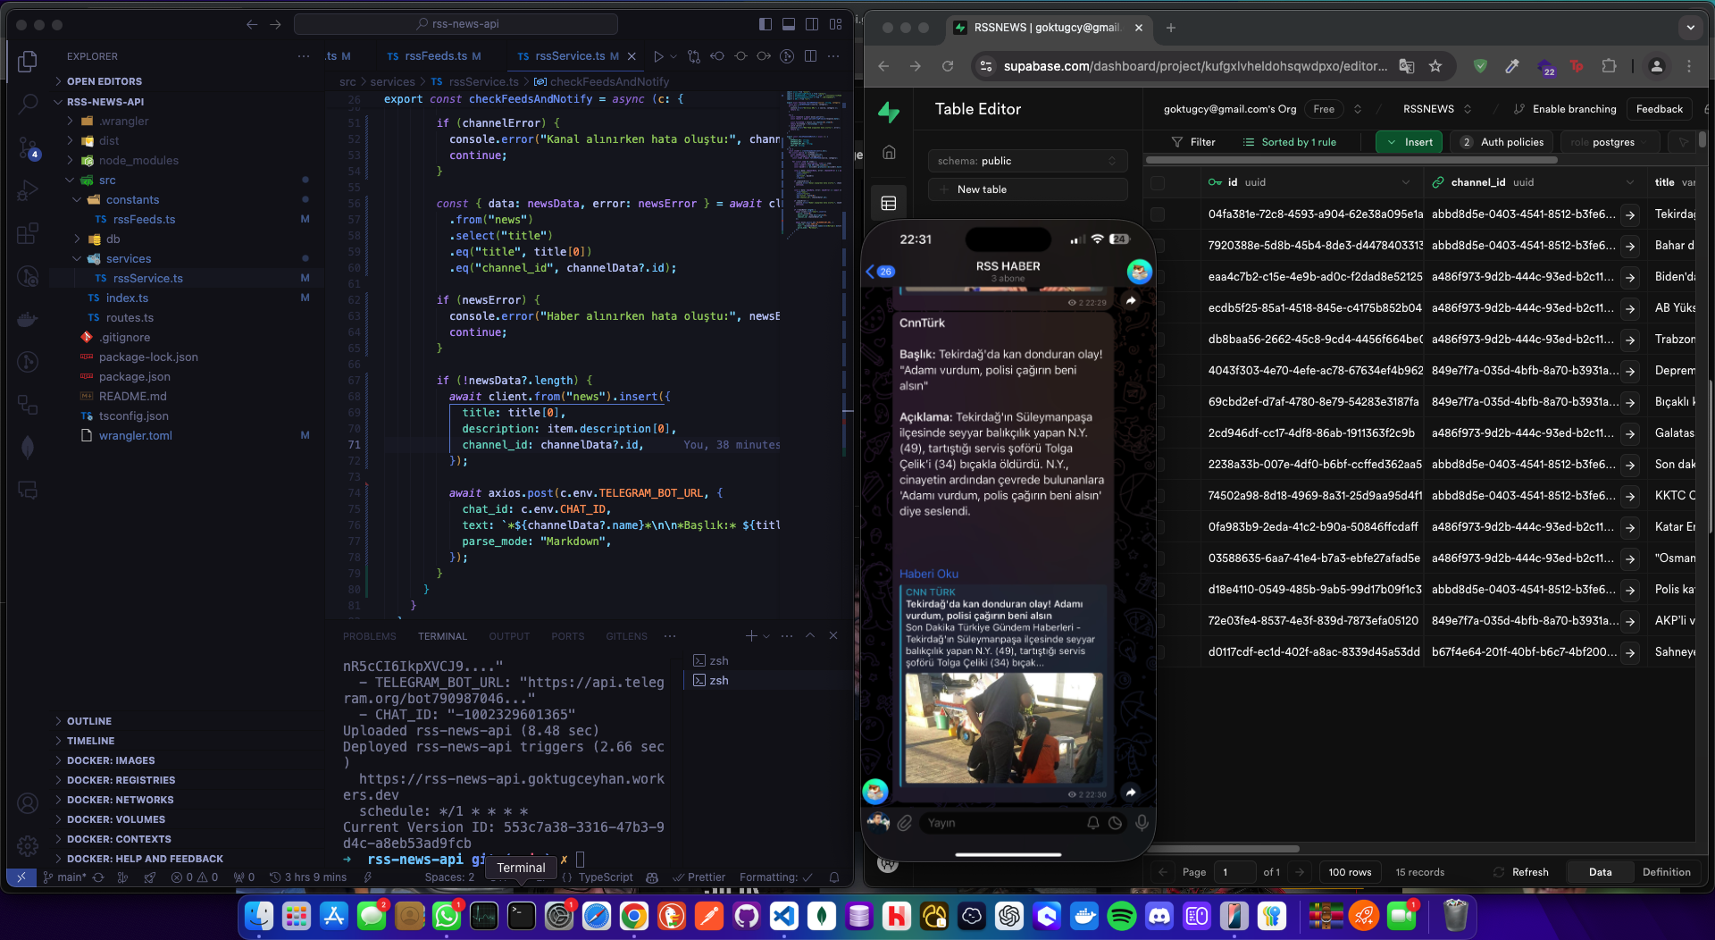Open Spotify from the Dock
Screen dimensions: 1715x940
click(1122, 916)
